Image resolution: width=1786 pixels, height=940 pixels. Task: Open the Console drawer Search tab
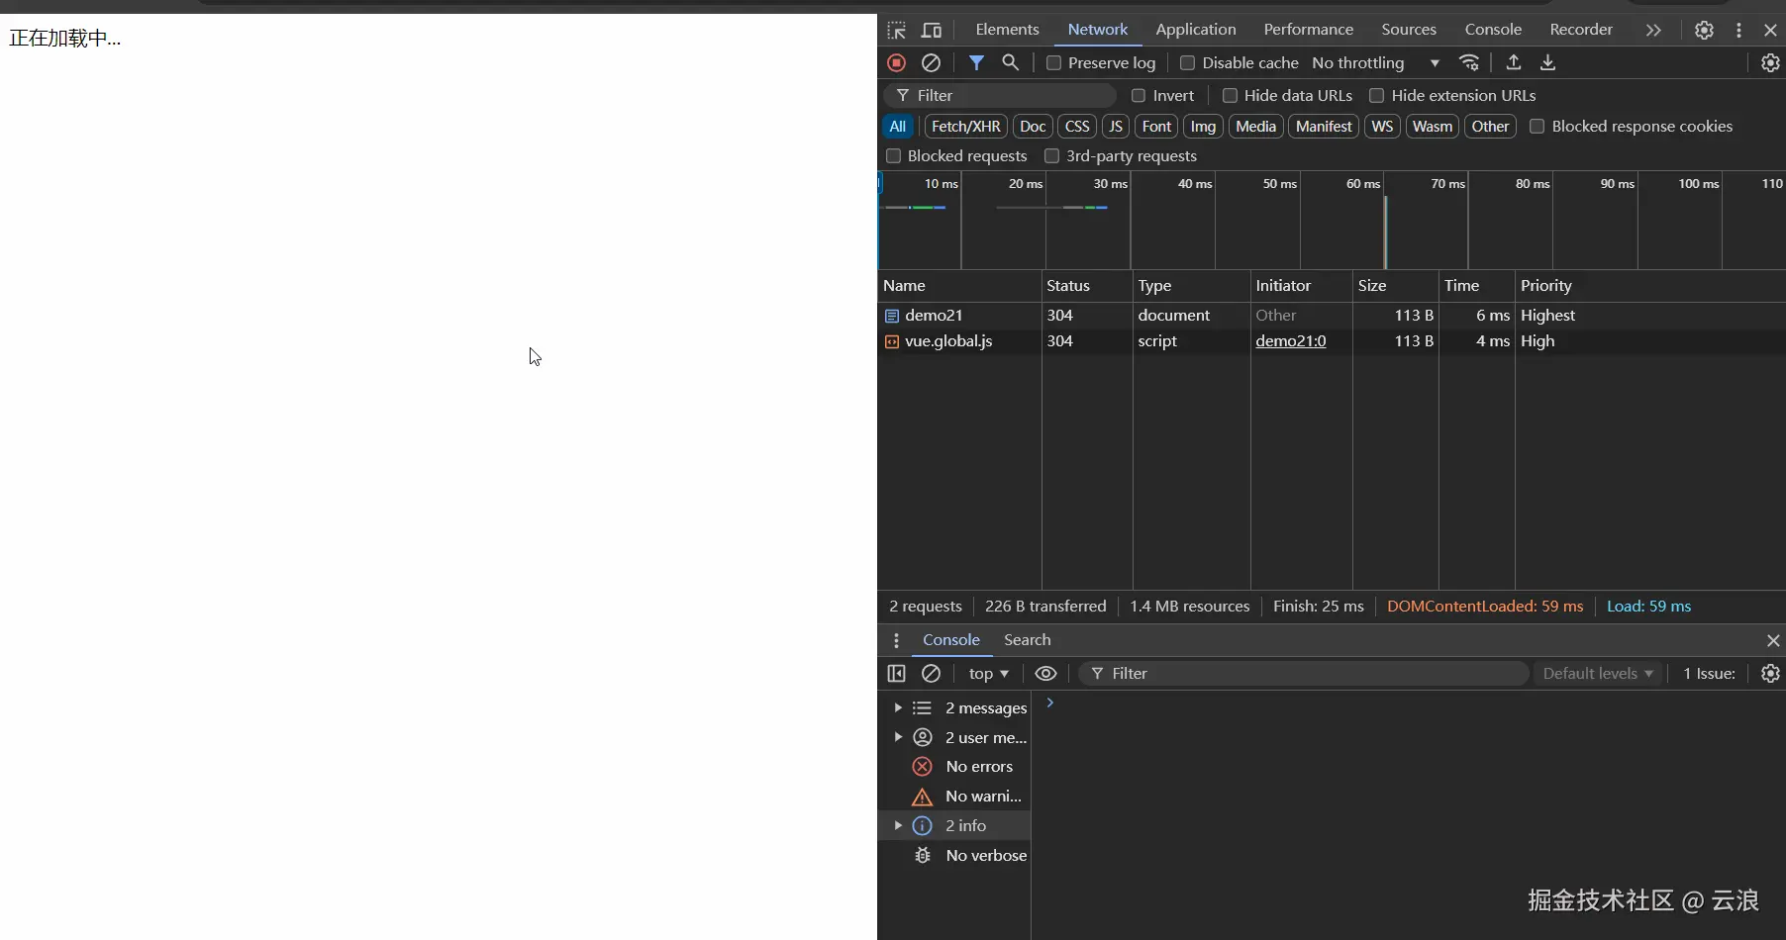pyautogui.click(x=1028, y=639)
